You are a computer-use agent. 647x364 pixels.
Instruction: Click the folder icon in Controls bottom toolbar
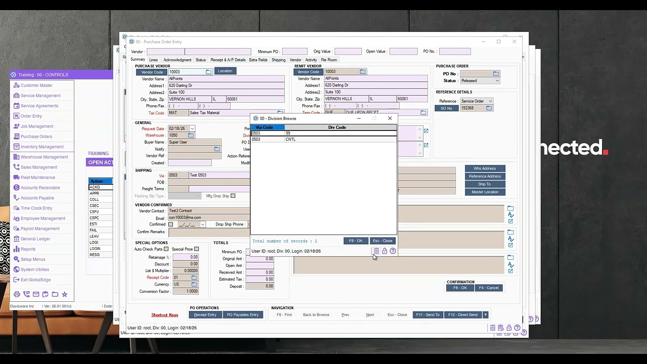55,294
